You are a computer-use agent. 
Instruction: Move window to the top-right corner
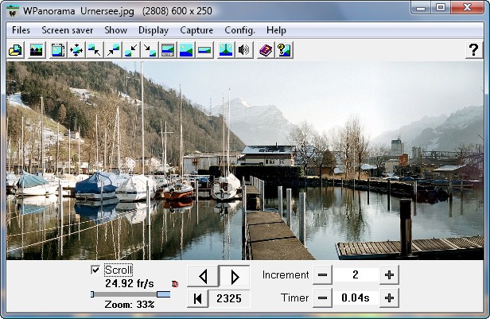tap(113, 50)
